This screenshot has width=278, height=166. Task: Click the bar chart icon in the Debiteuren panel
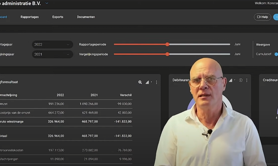(x=230, y=80)
